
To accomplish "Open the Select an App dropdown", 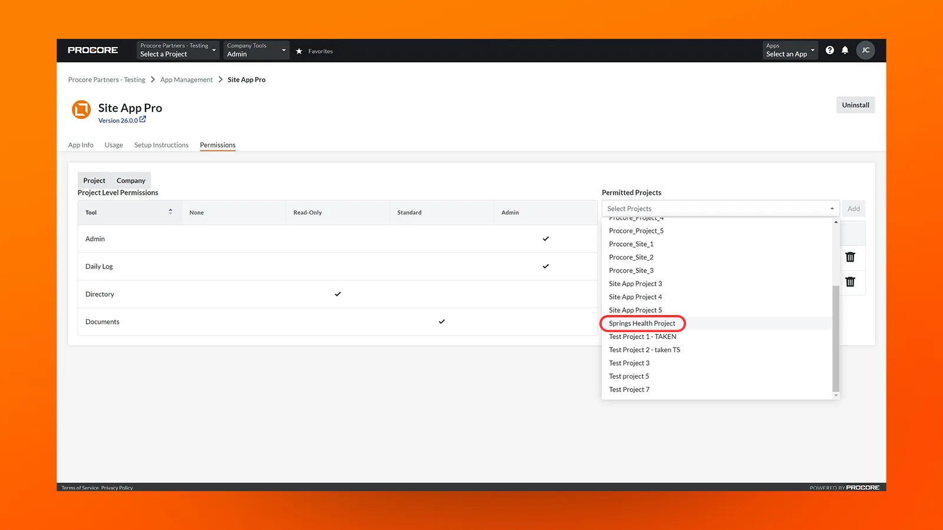I will point(790,50).
